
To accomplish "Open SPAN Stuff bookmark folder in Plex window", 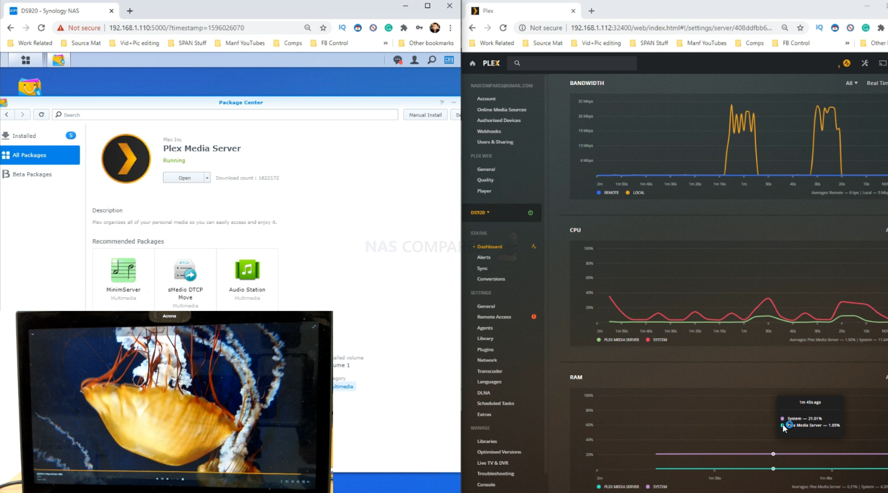I will (649, 43).
